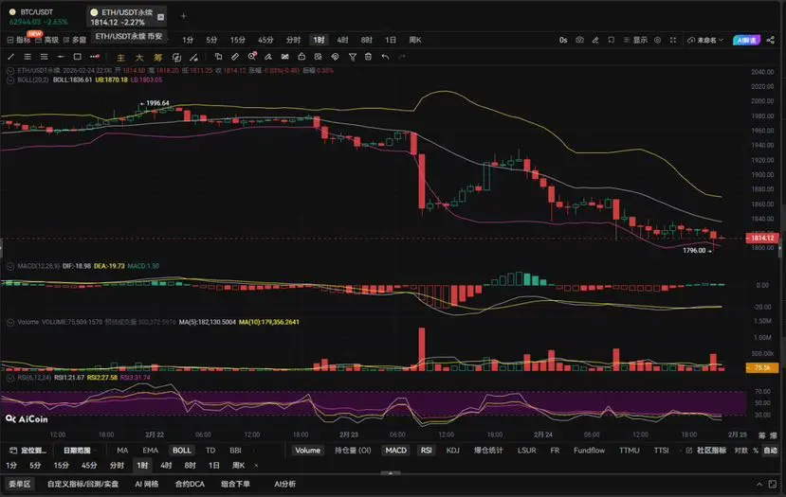This screenshot has height=497, width=786.
Task: Open the 高级 advanced menu
Action: [46, 40]
